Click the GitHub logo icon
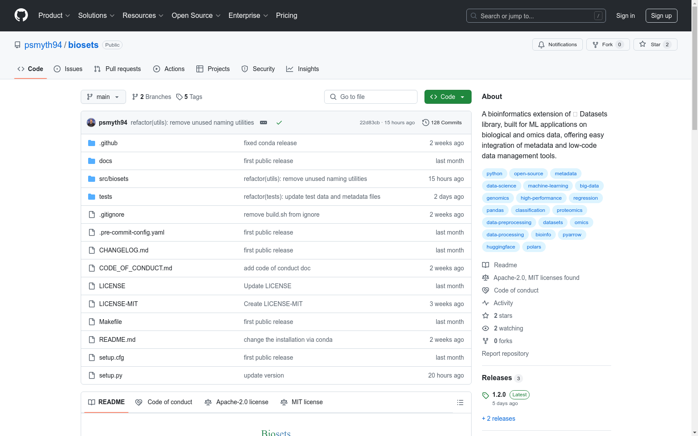Image resolution: width=698 pixels, height=436 pixels. [21, 15]
